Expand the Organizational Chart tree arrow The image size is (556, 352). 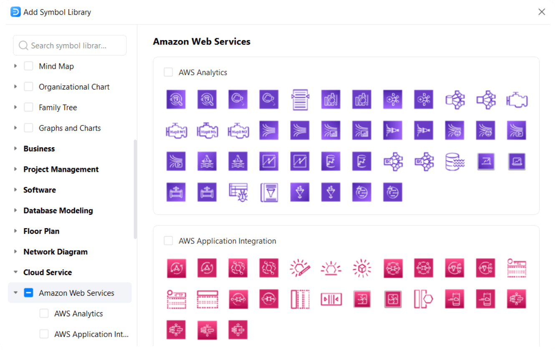pos(15,87)
